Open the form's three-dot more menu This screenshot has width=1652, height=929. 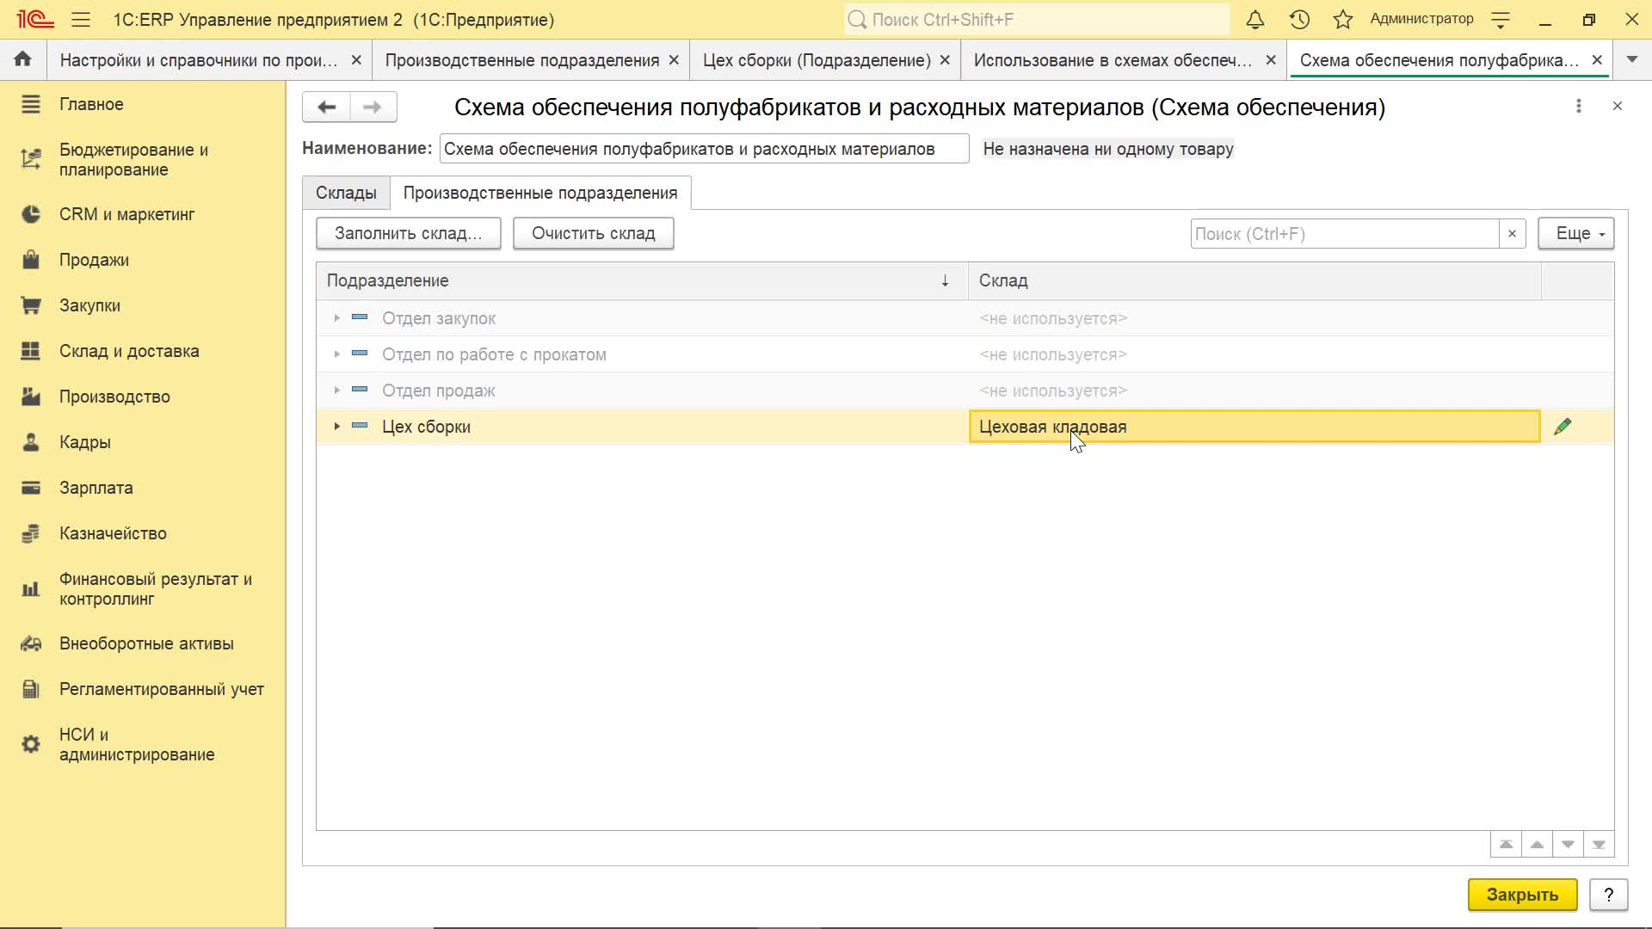coord(1578,106)
